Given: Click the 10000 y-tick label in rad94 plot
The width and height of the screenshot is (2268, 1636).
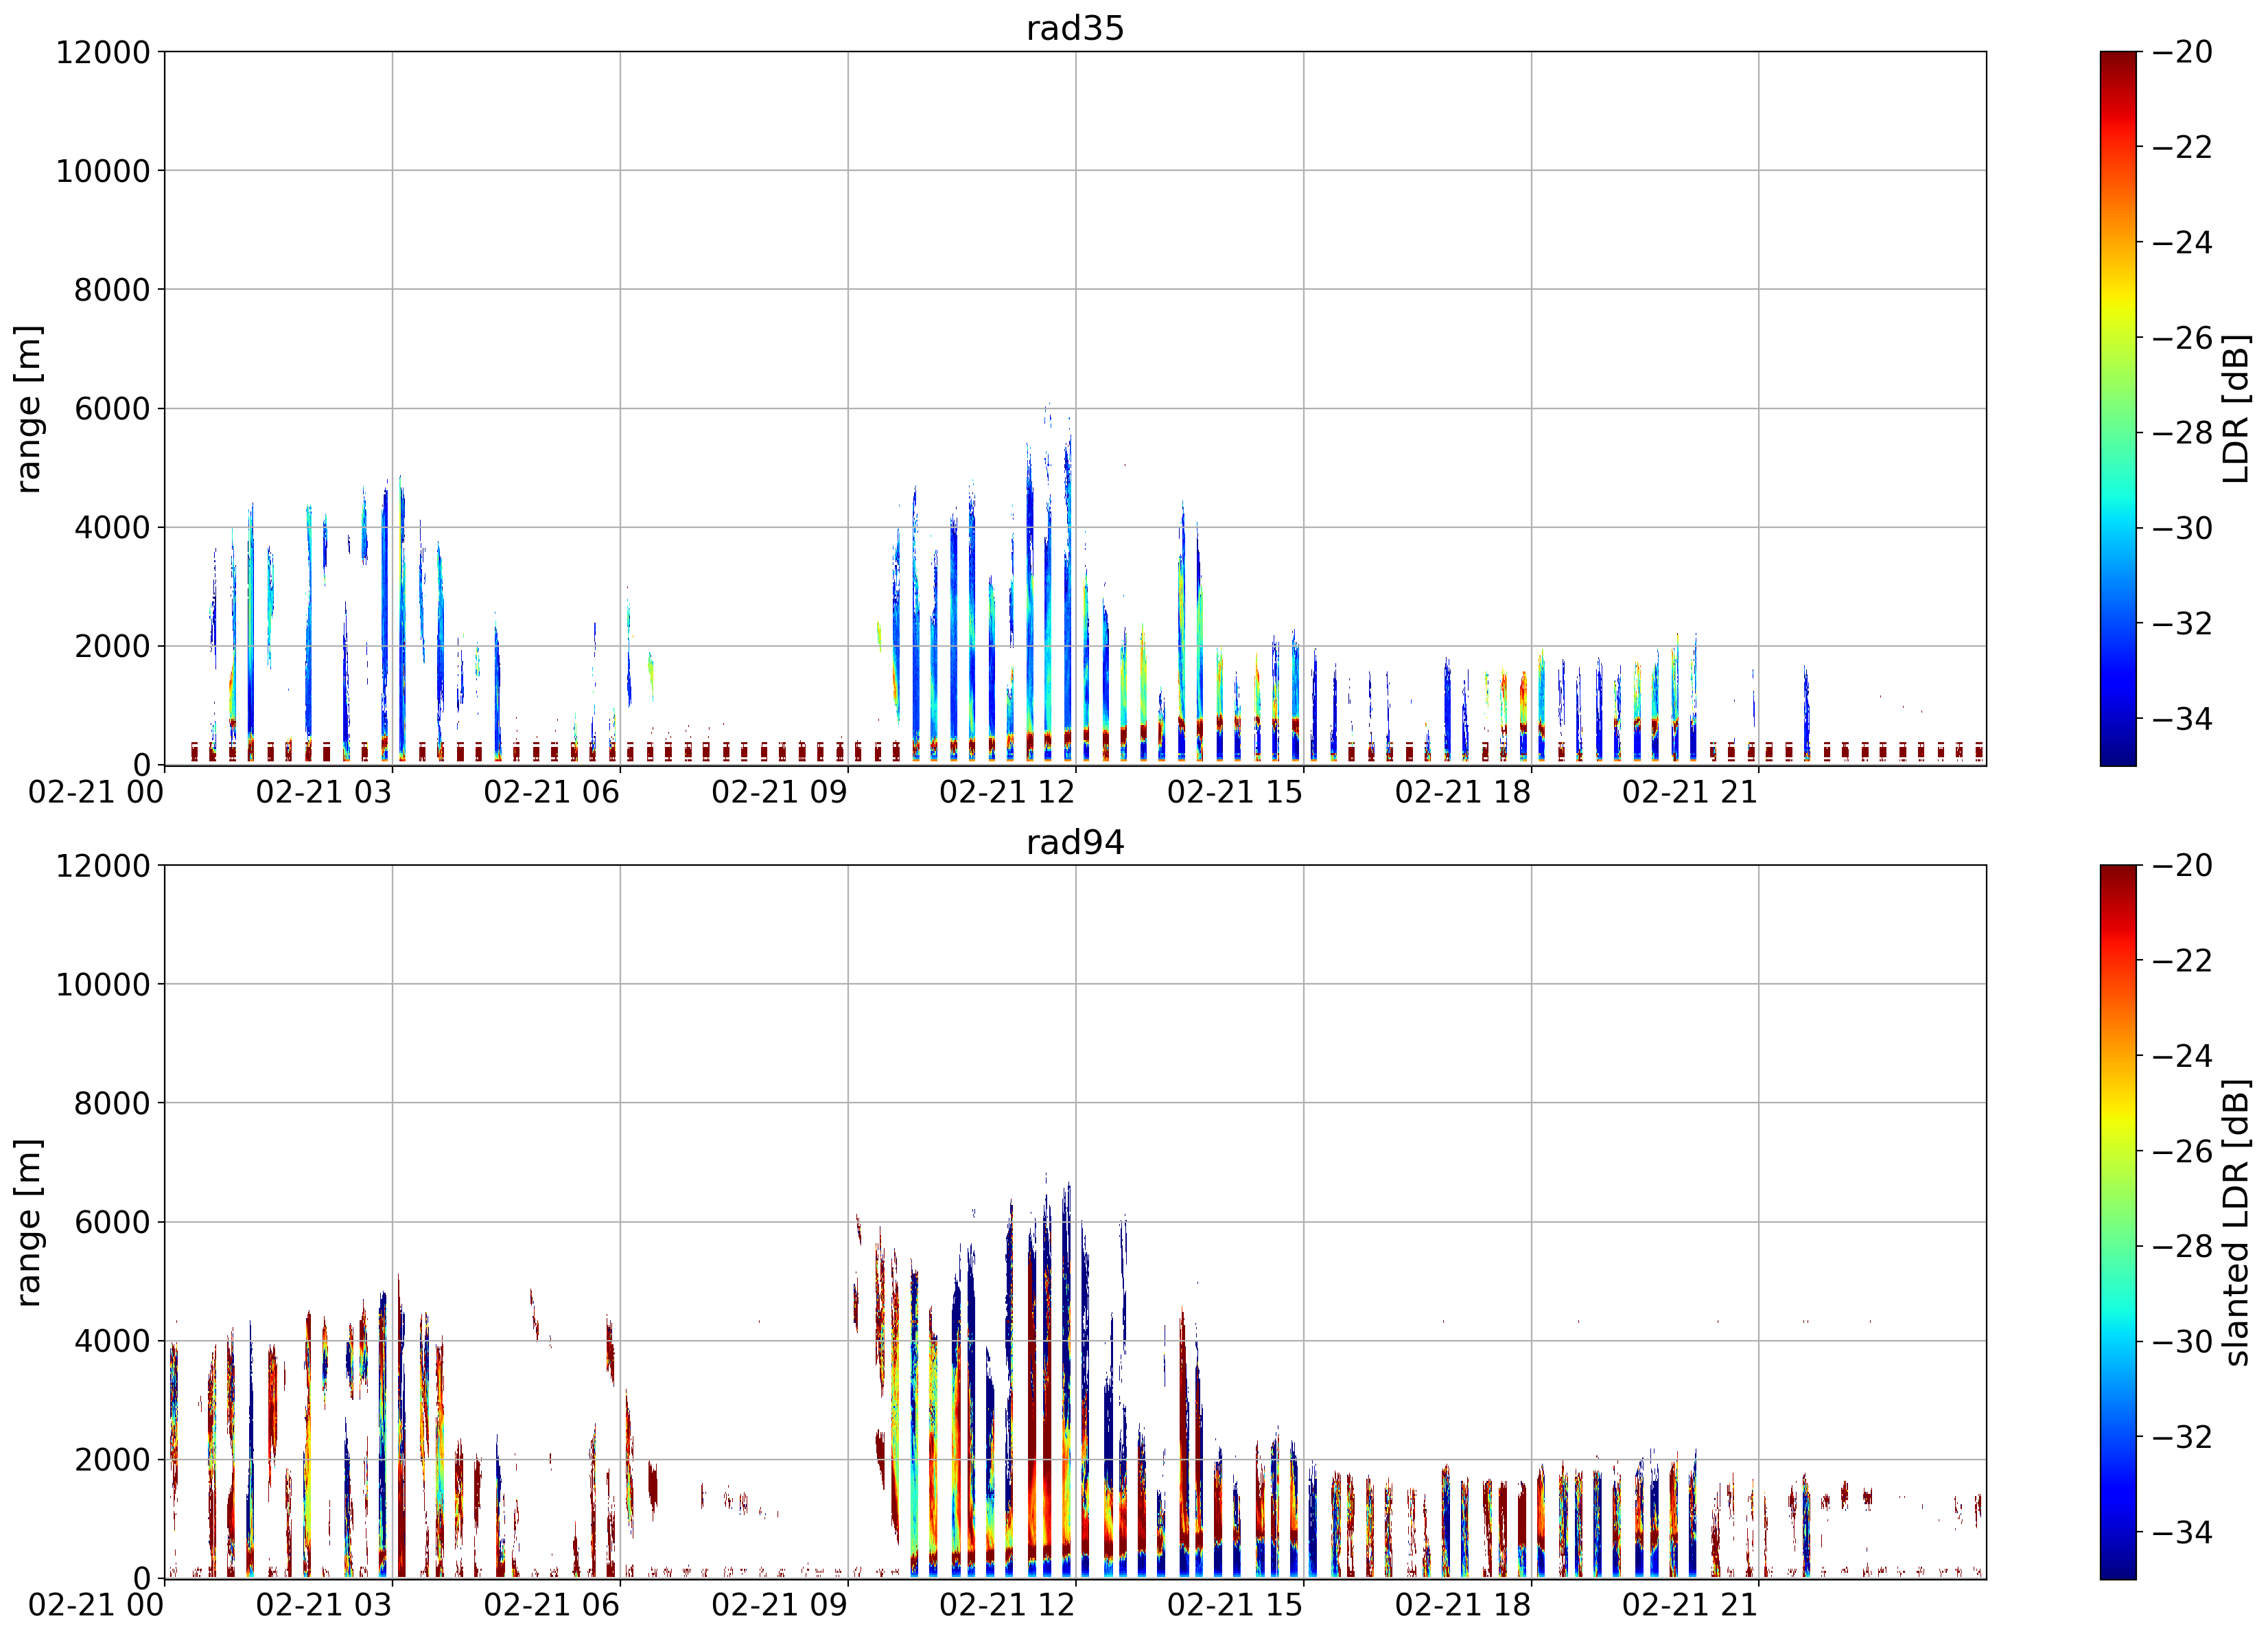Looking at the screenshot, I should click(x=103, y=984).
